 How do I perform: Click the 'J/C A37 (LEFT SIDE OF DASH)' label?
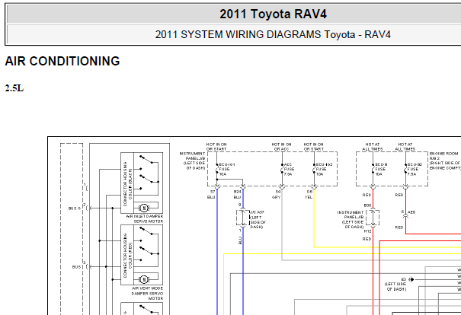pyautogui.click(x=258, y=220)
